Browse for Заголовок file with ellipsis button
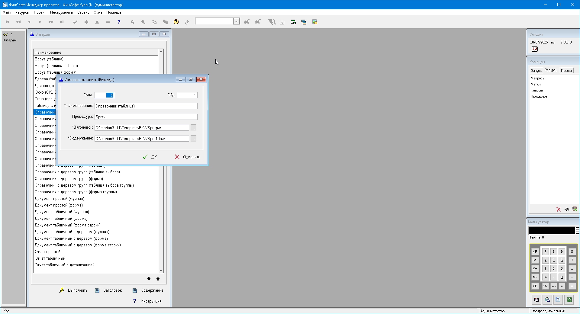The width and height of the screenshot is (580, 314). click(193, 128)
